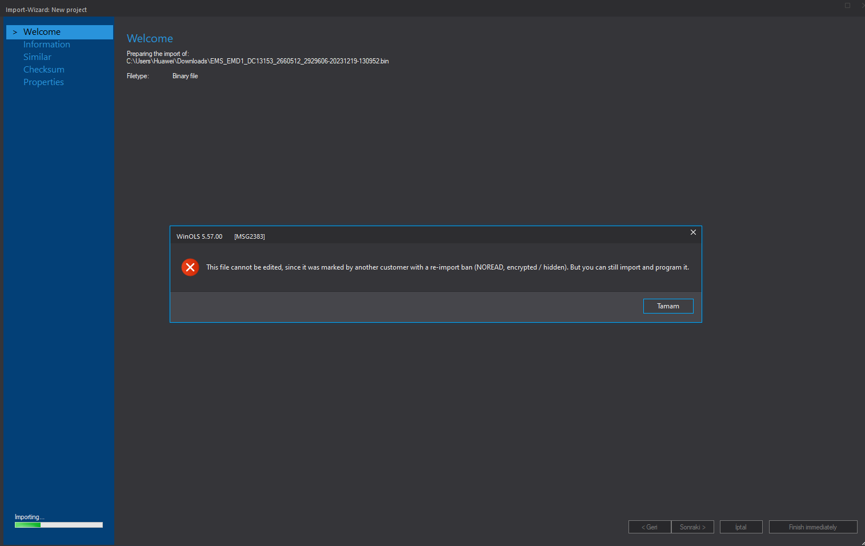Click the Importing progress bar
The image size is (865, 546).
[59, 525]
